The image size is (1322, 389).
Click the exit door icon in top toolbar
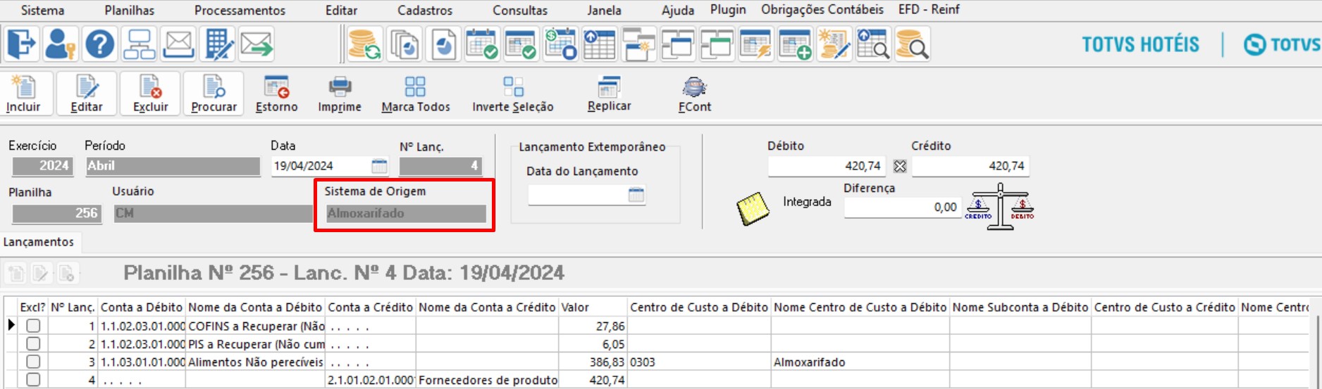tap(22, 44)
